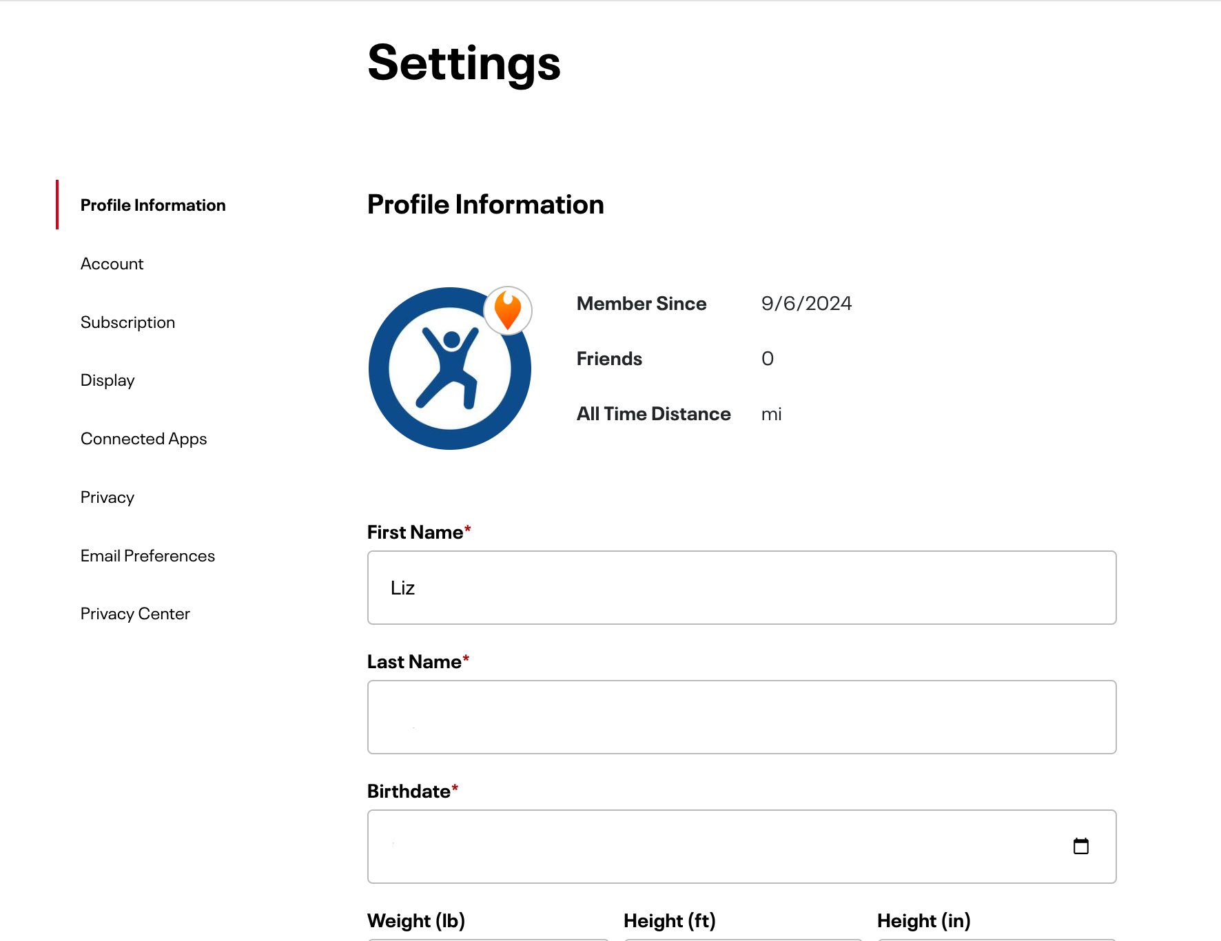Open the Privacy Center link
Viewport: 1221px width, 941px height.
coord(135,614)
